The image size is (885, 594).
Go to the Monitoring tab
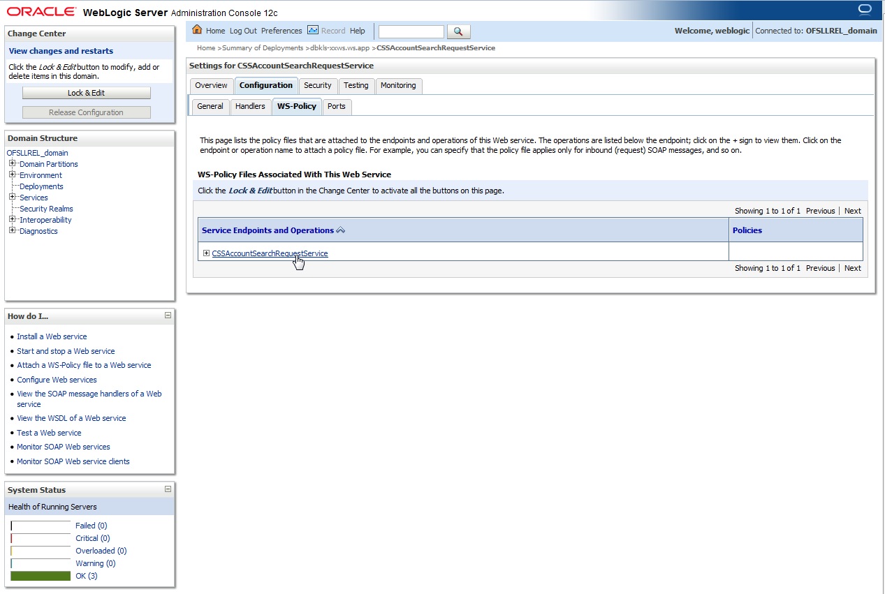[x=399, y=85]
